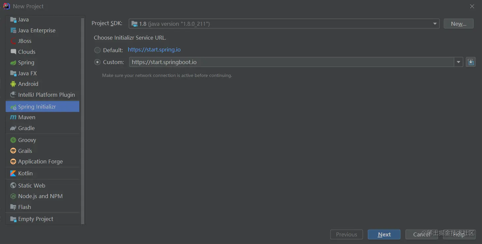
Task: Click the Grails icon
Action: coord(13,151)
